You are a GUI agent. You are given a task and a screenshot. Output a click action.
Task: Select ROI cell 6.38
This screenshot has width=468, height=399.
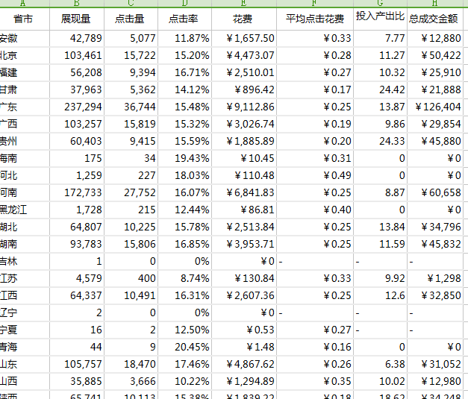tap(380, 365)
